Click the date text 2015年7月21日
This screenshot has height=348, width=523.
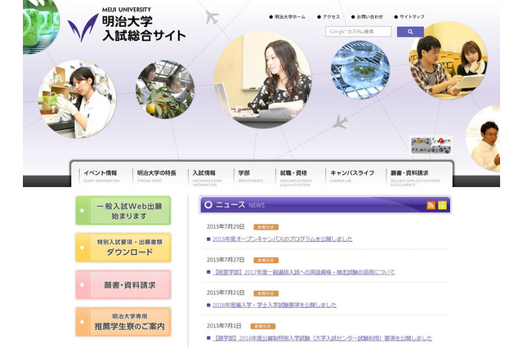(x=226, y=292)
